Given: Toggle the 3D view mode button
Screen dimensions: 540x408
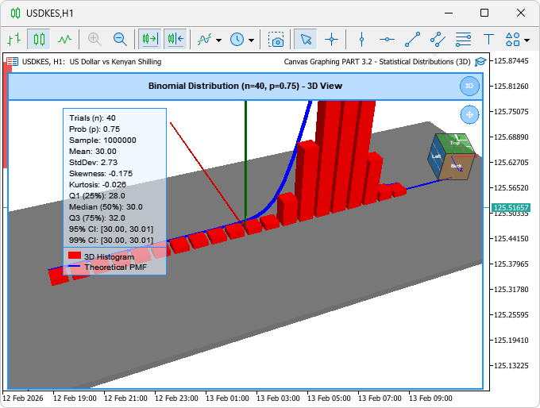Looking at the screenshot, I should coord(469,86).
